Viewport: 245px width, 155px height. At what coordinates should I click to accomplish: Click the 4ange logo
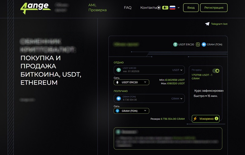tap(35, 8)
